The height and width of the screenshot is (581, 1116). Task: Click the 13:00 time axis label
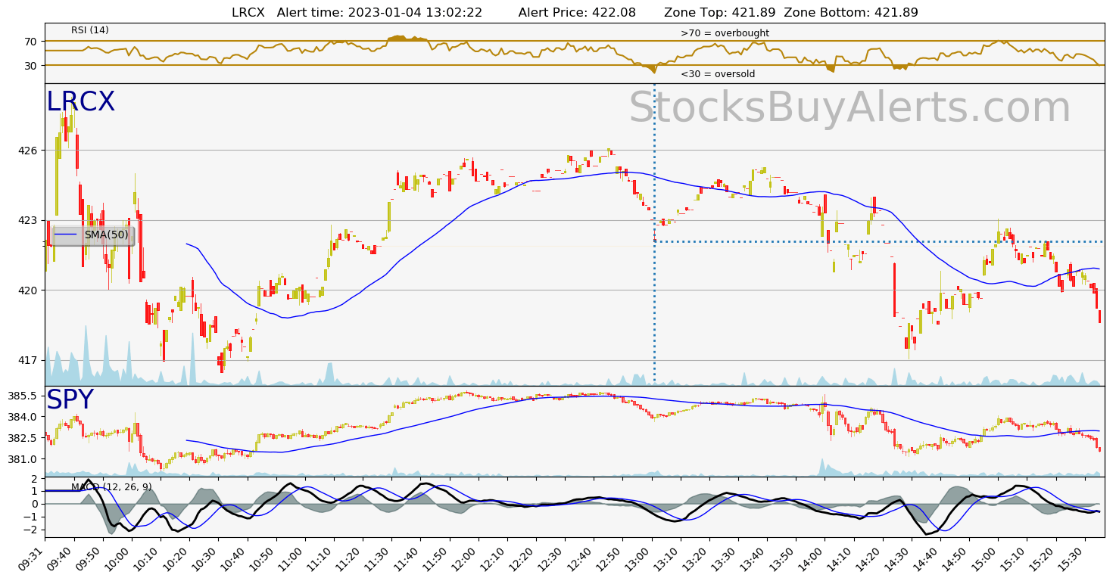(x=636, y=558)
